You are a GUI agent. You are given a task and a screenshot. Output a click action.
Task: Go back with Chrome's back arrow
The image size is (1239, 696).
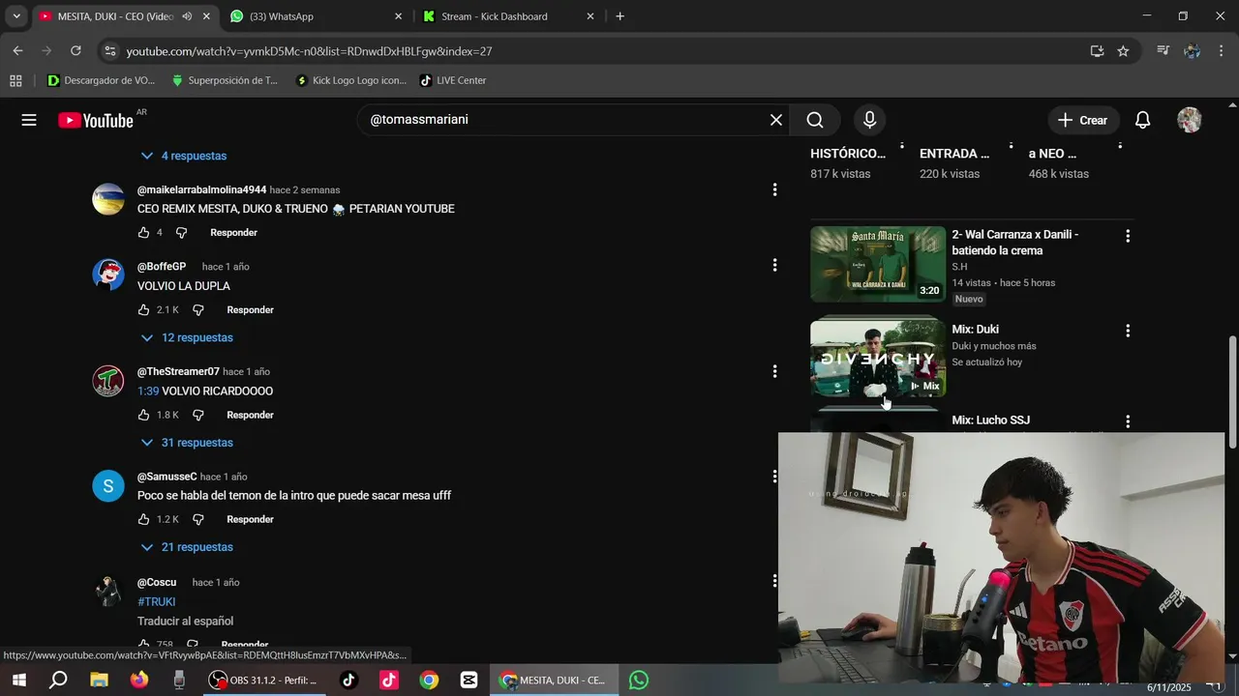[x=17, y=50]
